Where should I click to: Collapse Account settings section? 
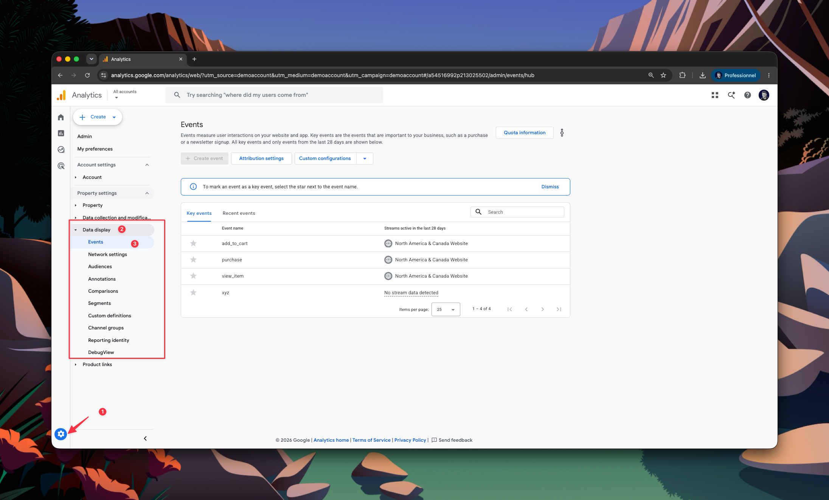[147, 165]
